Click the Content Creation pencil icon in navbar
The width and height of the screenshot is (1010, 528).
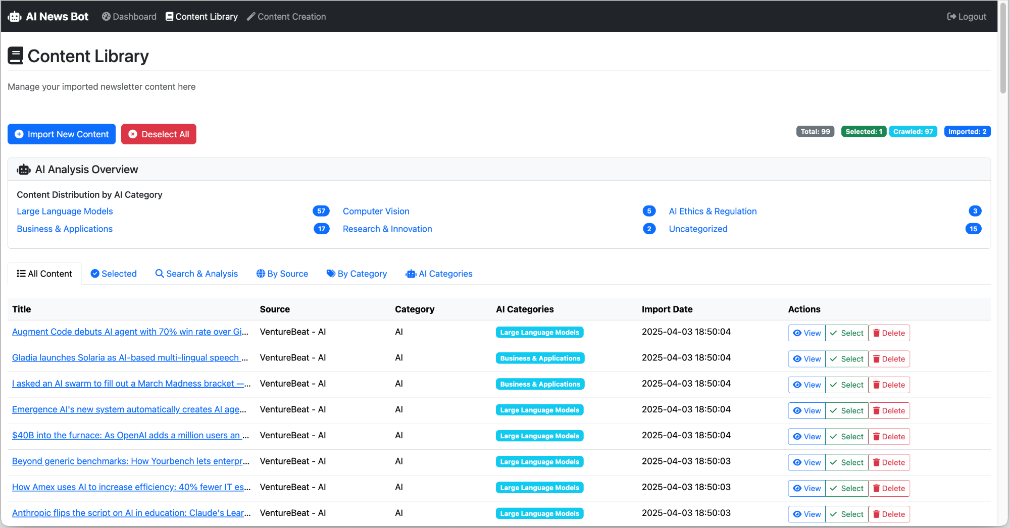coord(251,17)
